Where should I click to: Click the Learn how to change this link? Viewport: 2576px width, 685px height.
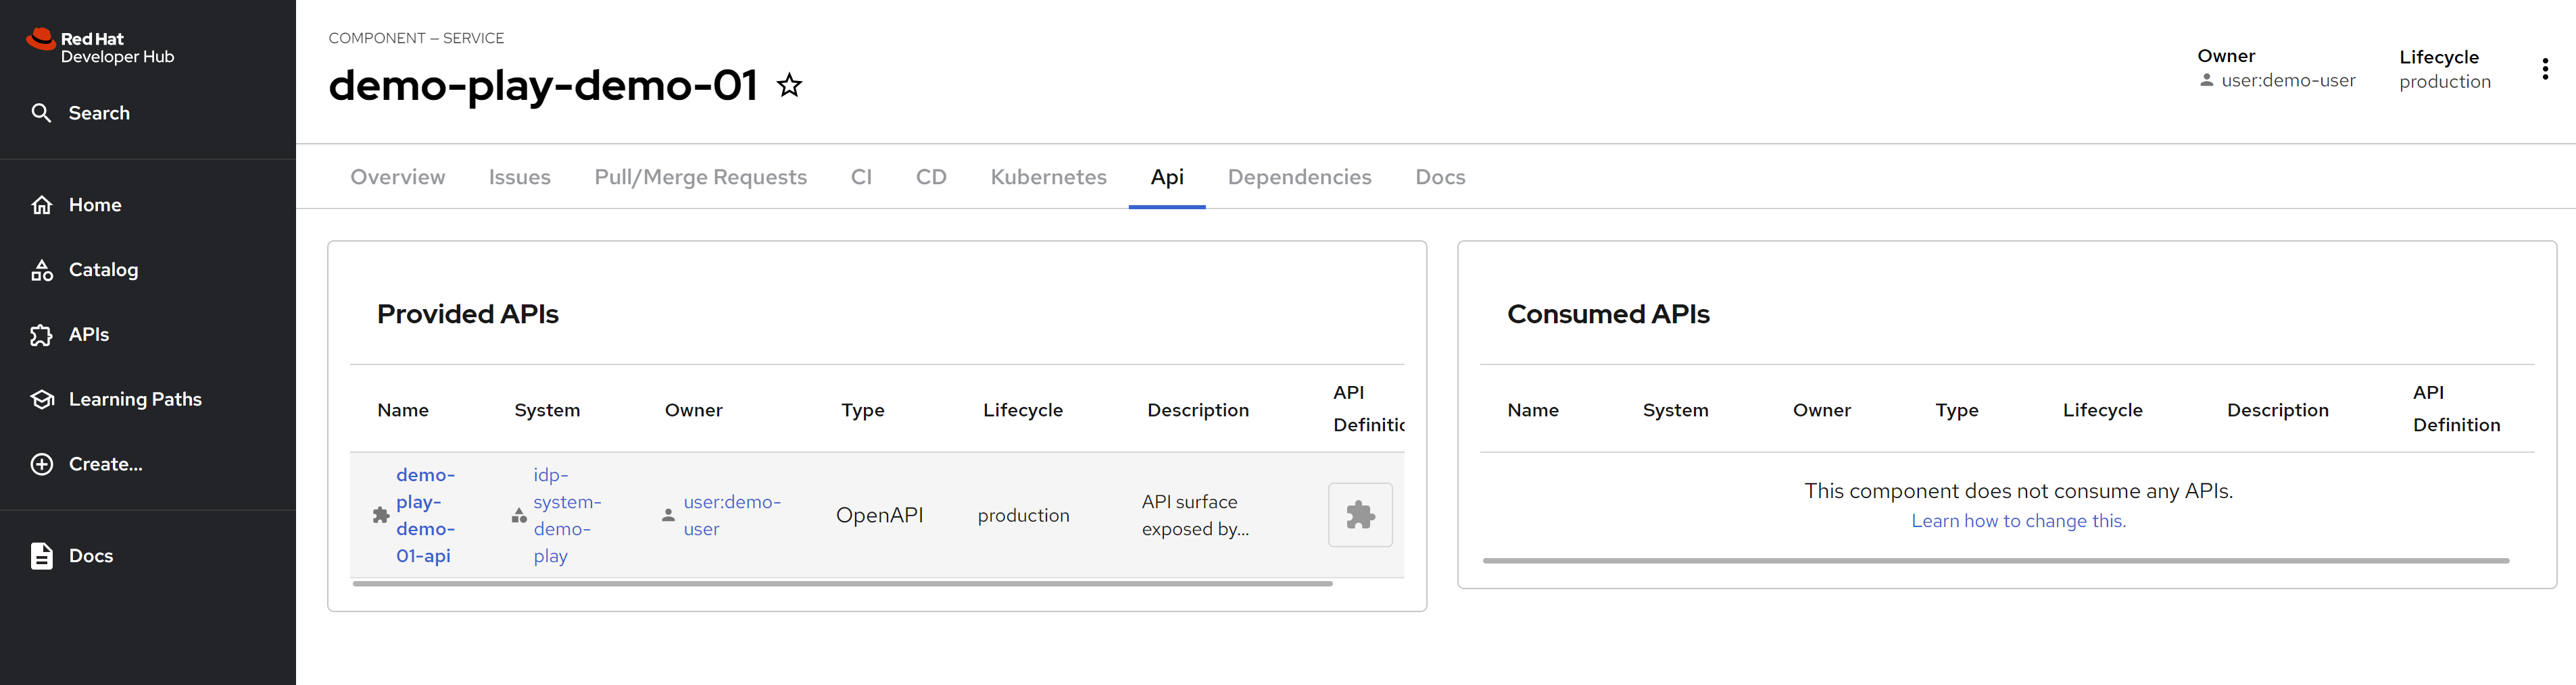coord(2018,520)
